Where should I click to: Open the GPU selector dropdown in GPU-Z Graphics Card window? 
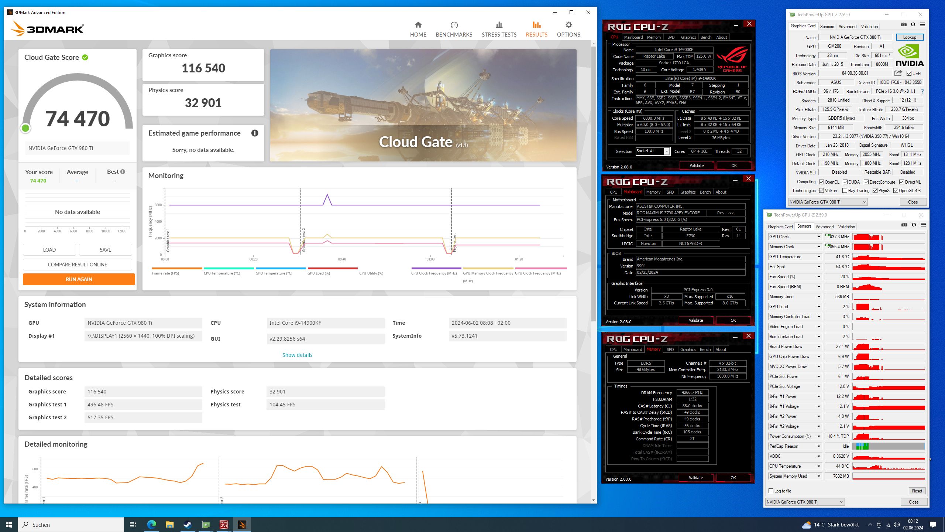pyautogui.click(x=828, y=202)
